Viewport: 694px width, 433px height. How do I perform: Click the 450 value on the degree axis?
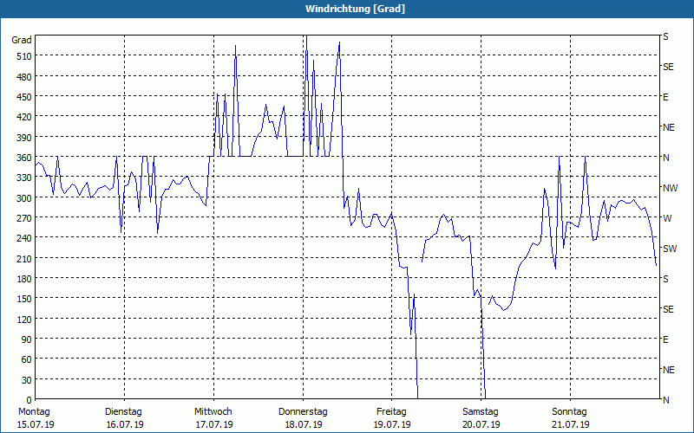(x=23, y=97)
